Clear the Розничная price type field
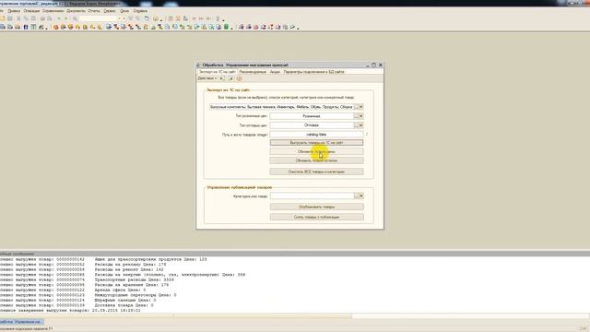 click(x=360, y=116)
